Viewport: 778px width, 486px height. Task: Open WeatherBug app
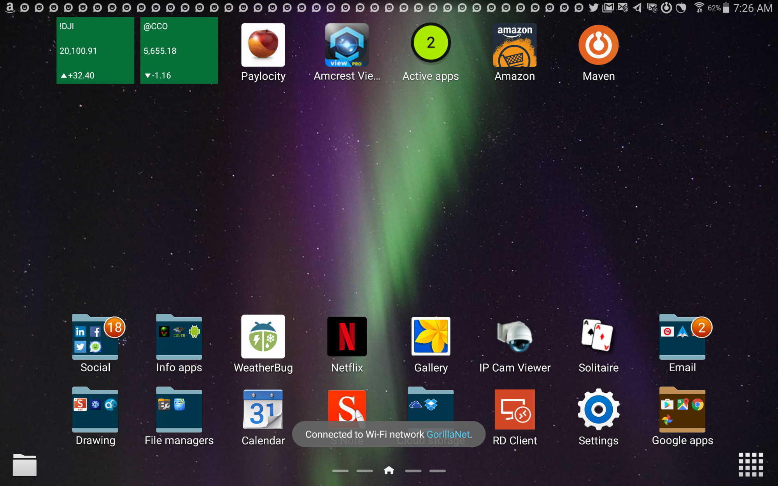(263, 337)
